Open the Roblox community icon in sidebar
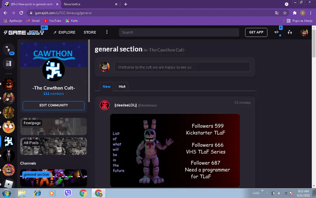Image resolution: width=316 pixels, height=198 pixels. pyautogui.click(x=8, y=183)
